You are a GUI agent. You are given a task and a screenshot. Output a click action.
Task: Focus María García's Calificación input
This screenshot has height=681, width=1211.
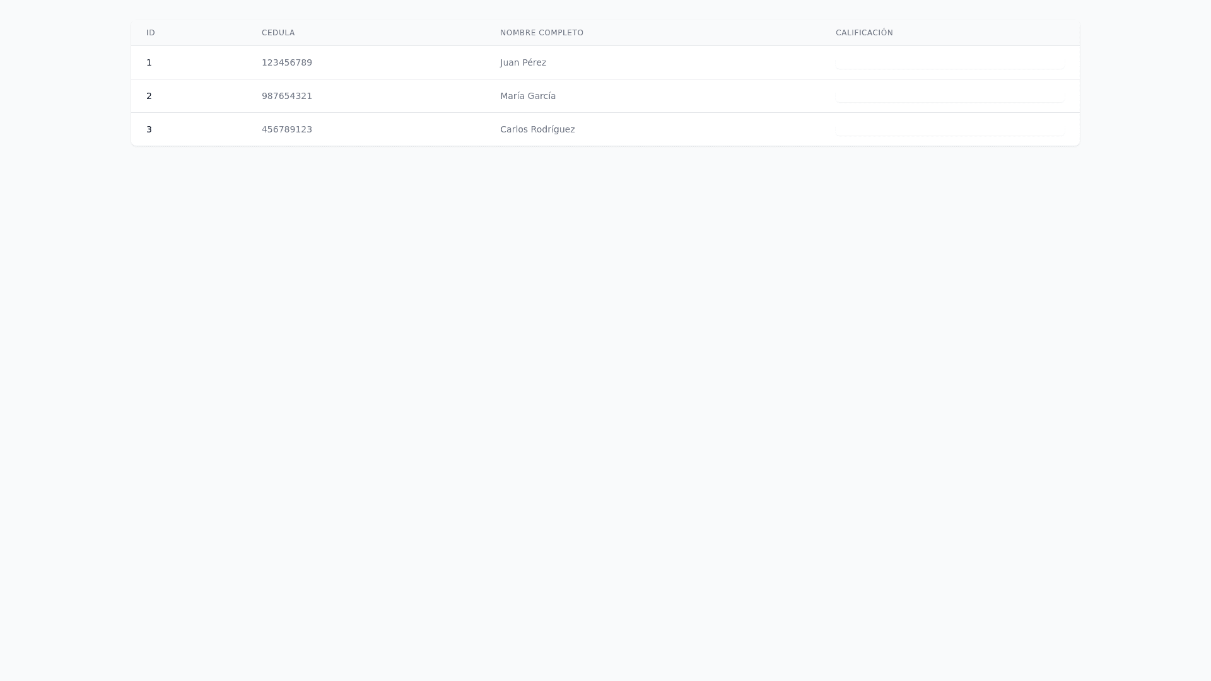click(949, 96)
